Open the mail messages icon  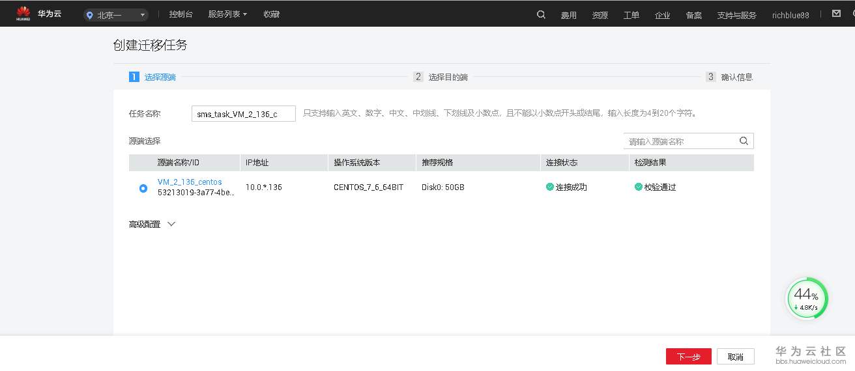pyautogui.click(x=837, y=14)
